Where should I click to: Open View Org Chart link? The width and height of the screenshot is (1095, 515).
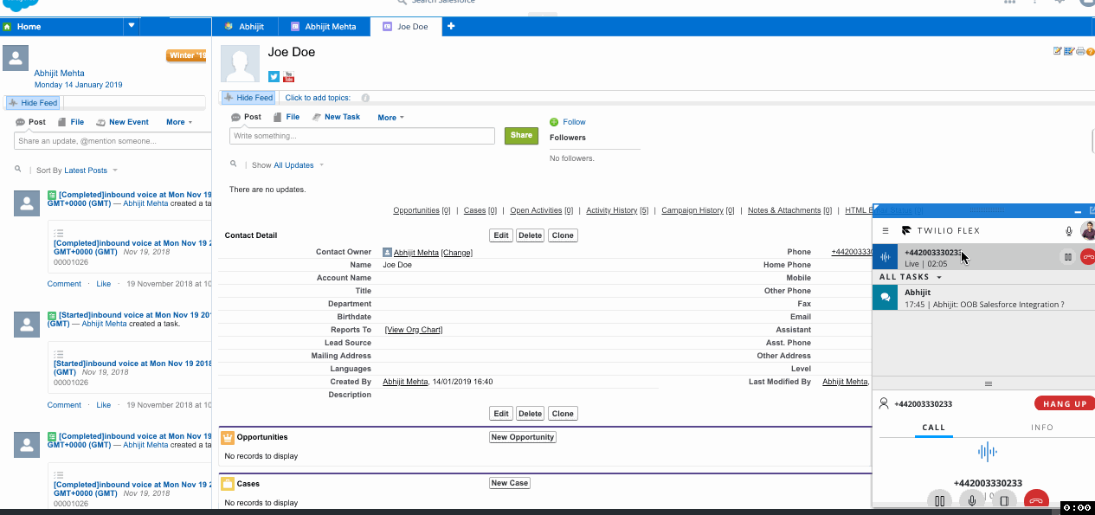pos(414,330)
